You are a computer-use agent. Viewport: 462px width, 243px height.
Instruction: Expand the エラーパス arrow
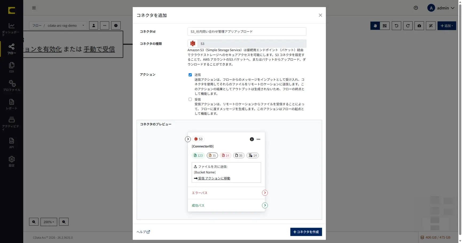[265, 193]
